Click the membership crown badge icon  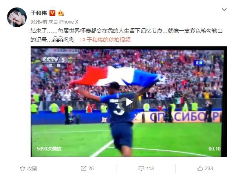61,13
